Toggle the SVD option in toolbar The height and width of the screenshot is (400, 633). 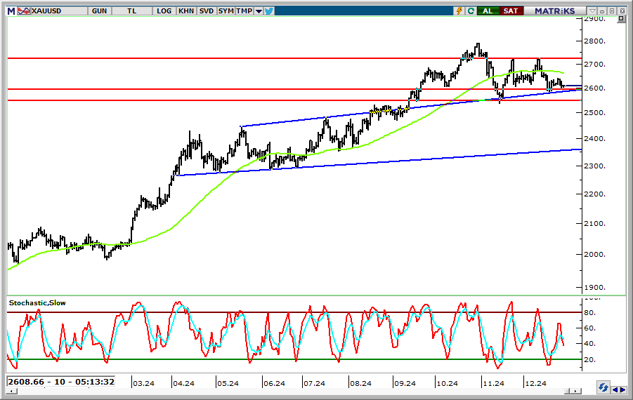pos(207,11)
